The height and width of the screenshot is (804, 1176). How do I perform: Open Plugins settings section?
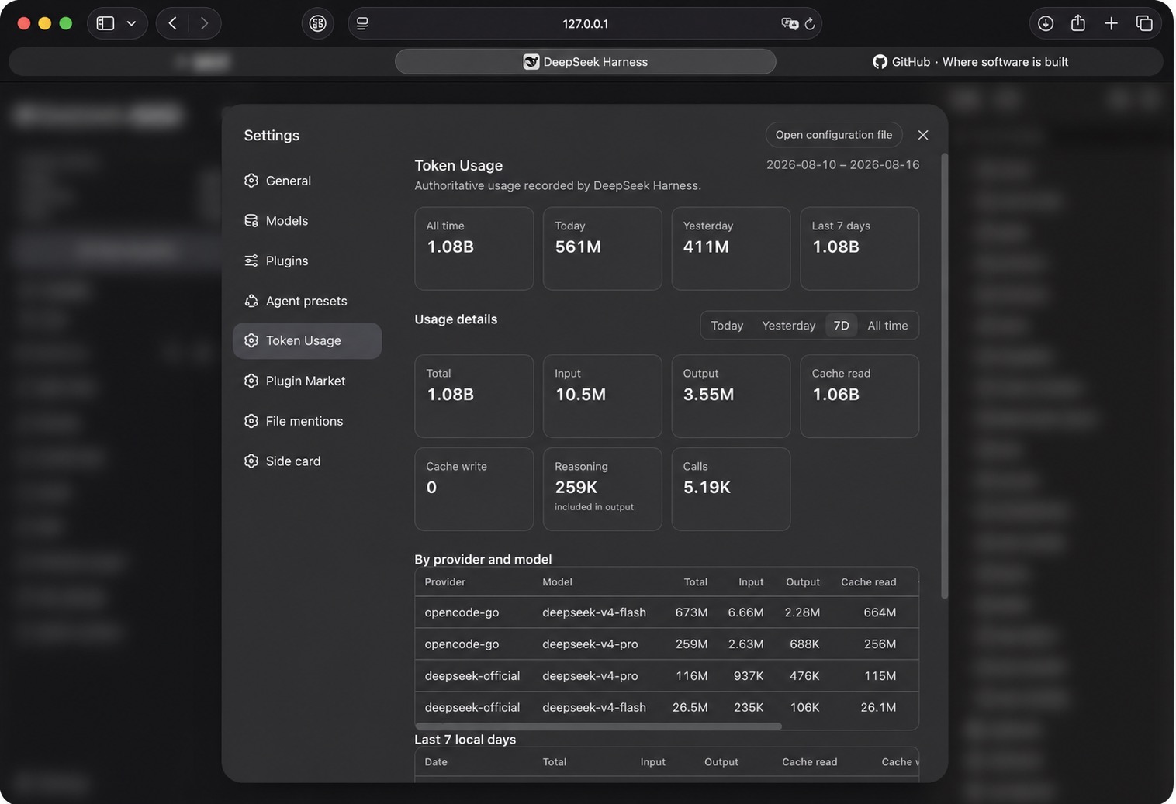(307, 261)
